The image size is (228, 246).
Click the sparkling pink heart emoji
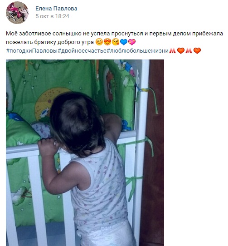tap(132, 42)
